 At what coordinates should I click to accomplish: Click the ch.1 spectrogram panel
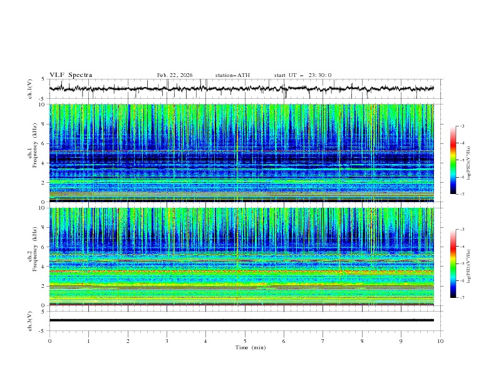click(241, 153)
